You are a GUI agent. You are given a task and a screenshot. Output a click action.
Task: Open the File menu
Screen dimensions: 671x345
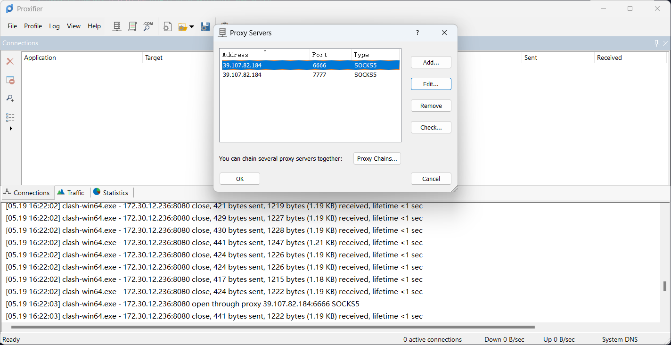12,26
